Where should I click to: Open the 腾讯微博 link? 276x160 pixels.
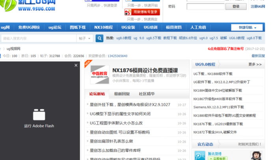click(x=214, y=154)
